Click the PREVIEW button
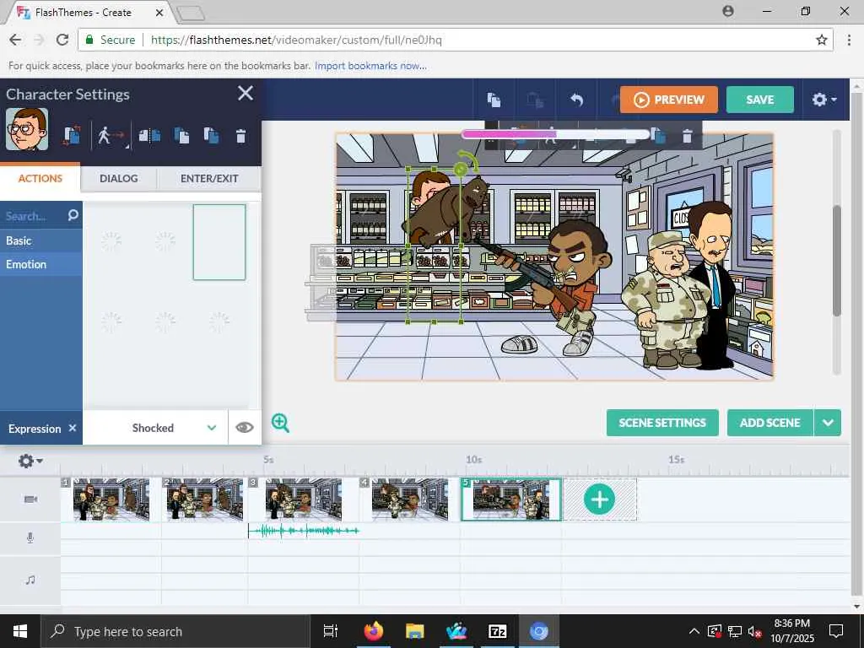 pos(668,100)
